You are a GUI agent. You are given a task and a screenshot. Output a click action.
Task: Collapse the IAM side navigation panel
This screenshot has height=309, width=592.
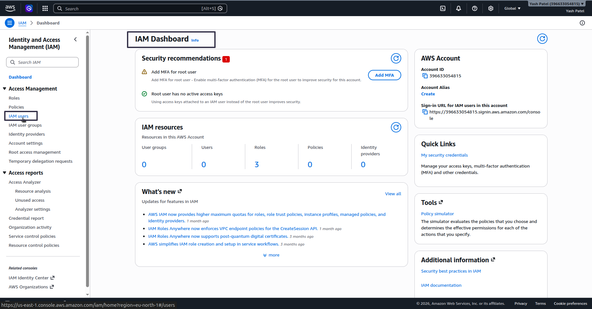(x=75, y=39)
